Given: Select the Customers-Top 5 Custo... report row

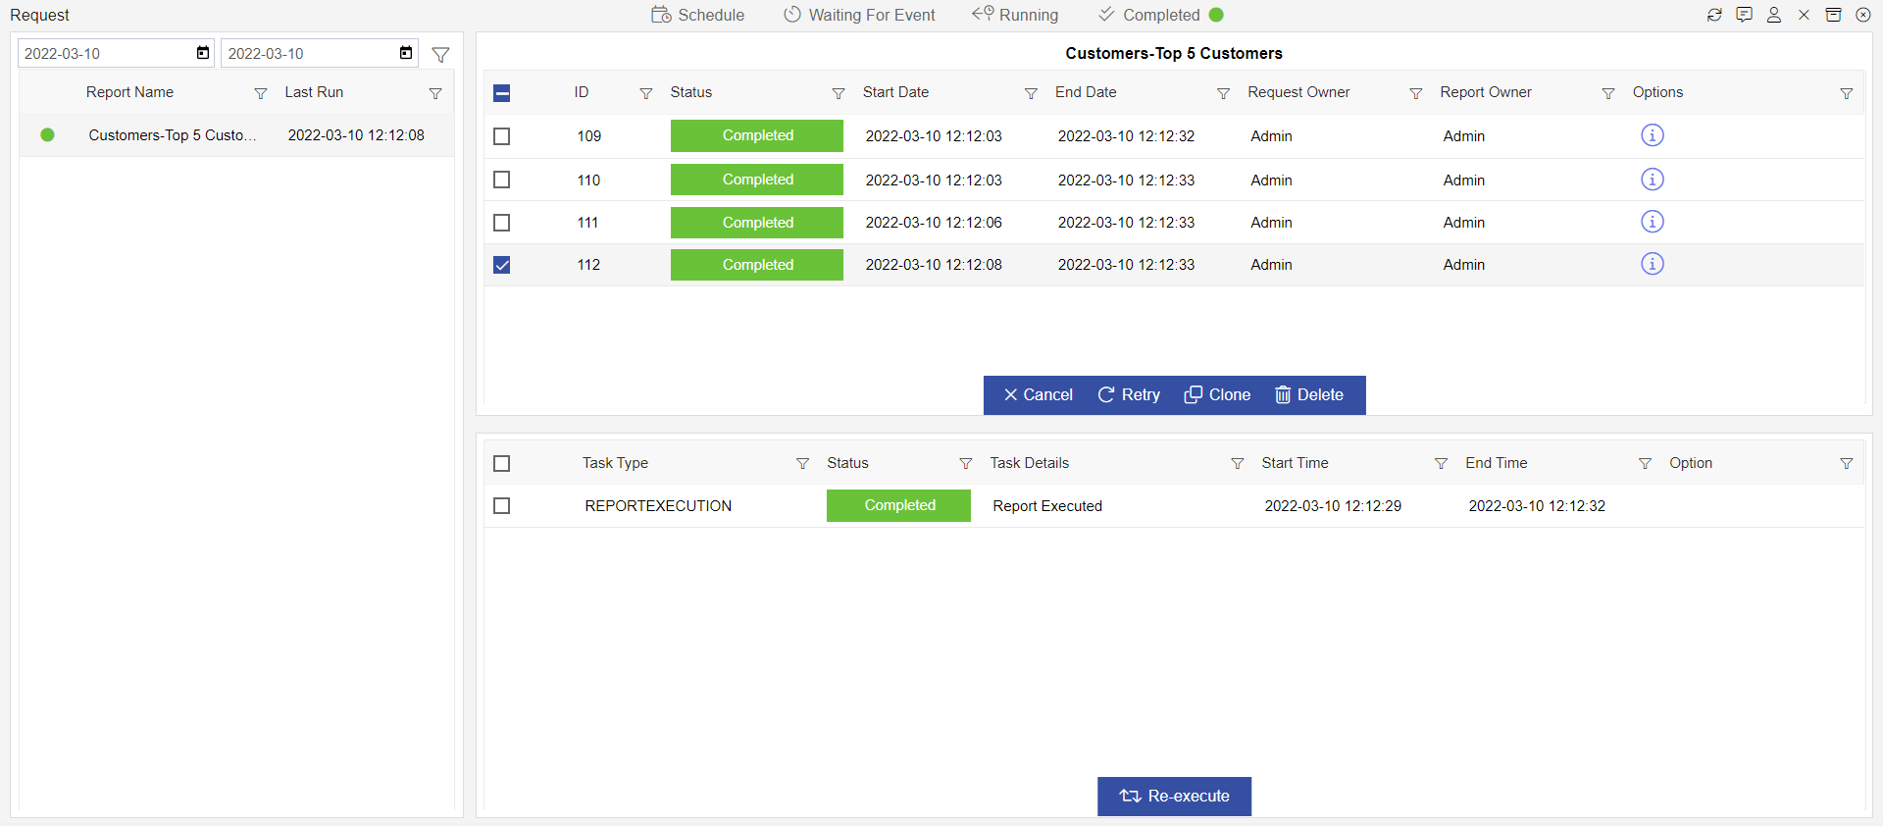Looking at the screenshot, I should pyautogui.click(x=236, y=135).
